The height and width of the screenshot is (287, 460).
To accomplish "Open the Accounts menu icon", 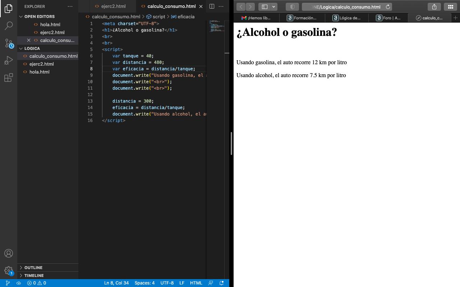I will 9,253.
